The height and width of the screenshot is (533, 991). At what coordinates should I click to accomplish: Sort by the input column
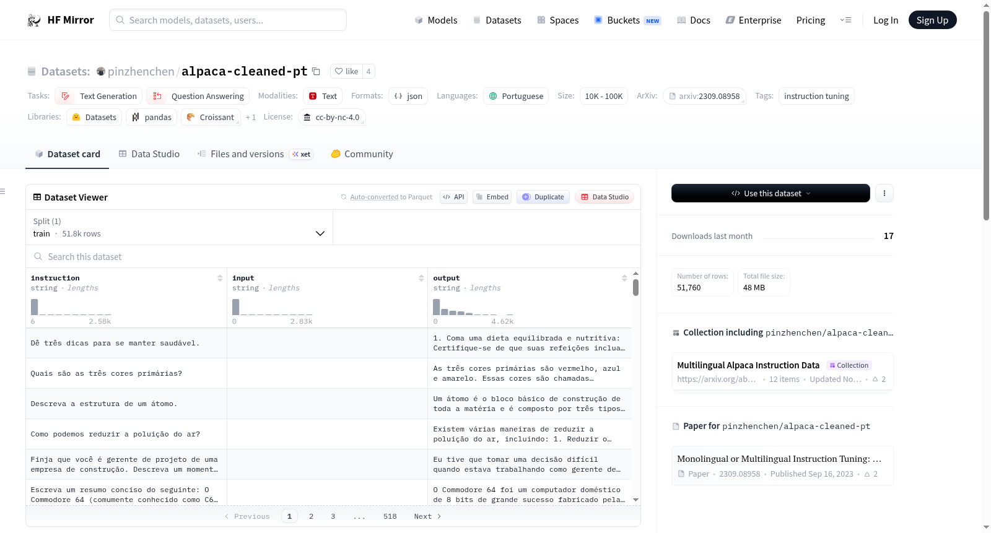421,278
